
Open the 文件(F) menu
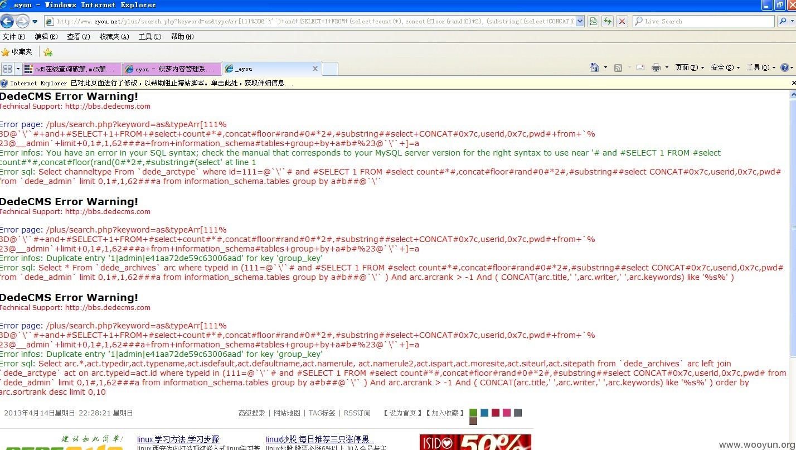click(14, 37)
